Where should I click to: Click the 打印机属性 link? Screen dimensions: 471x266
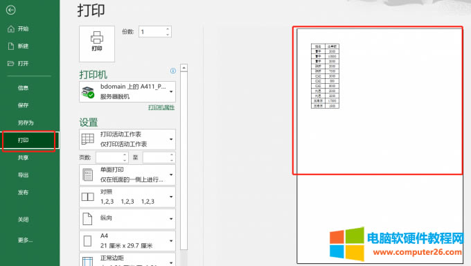(161, 107)
